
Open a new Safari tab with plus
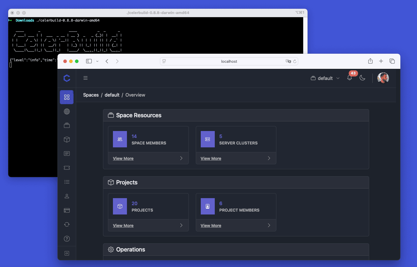click(x=381, y=61)
